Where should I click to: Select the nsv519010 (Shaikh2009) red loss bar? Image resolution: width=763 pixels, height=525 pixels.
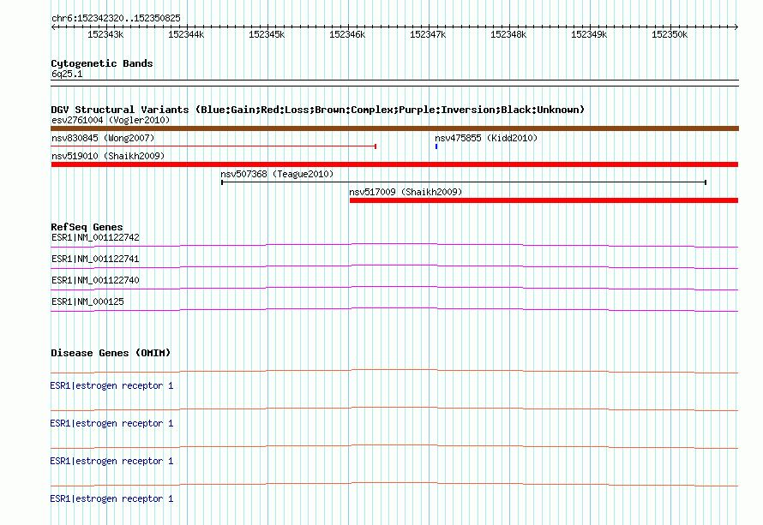pyautogui.click(x=394, y=164)
